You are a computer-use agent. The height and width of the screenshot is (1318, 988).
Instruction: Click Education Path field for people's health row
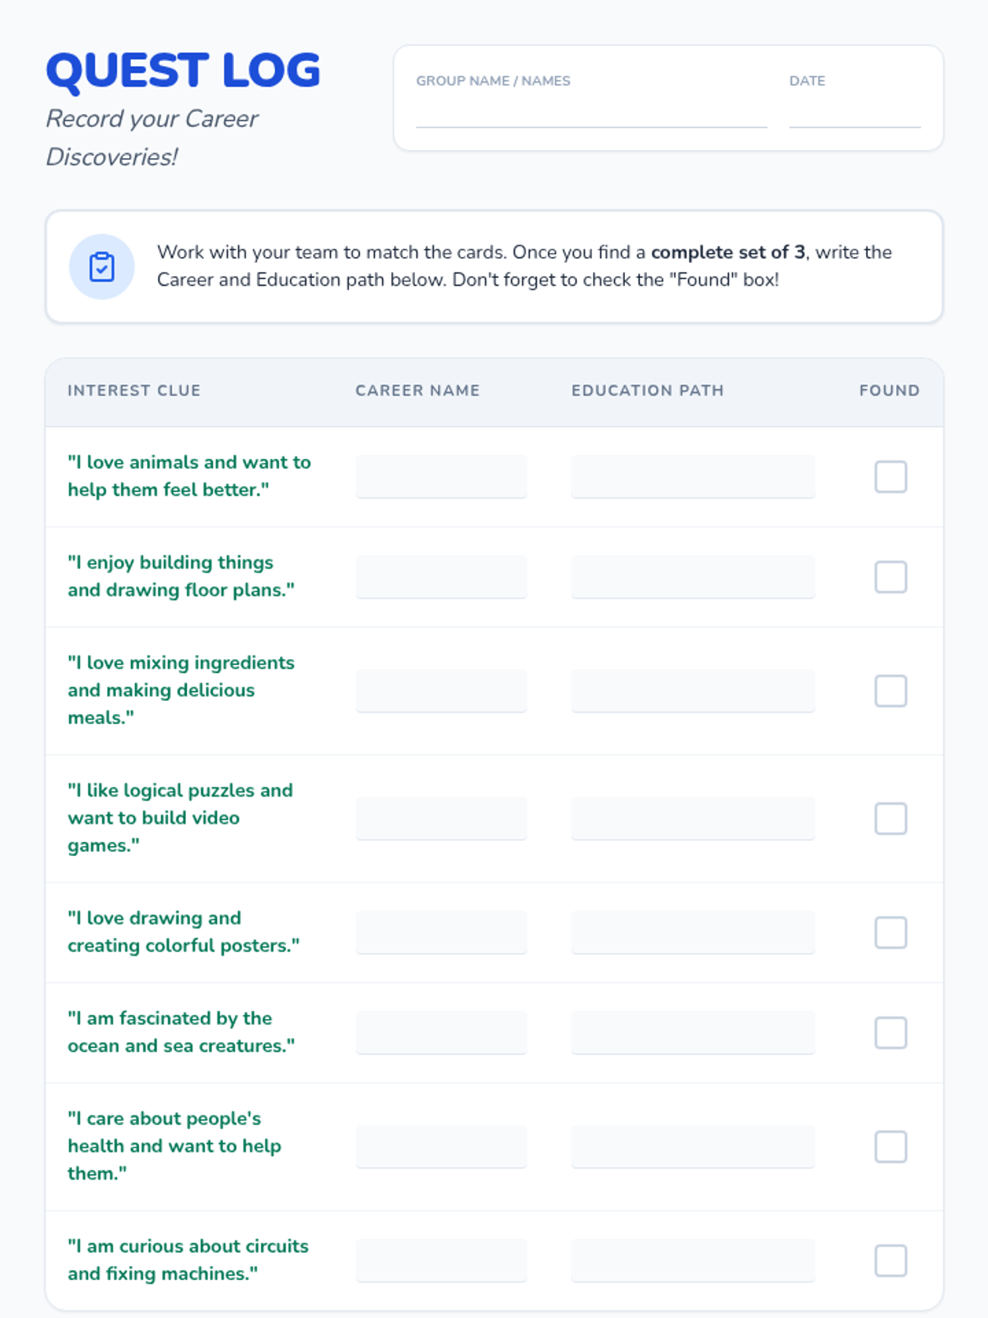click(x=693, y=1147)
